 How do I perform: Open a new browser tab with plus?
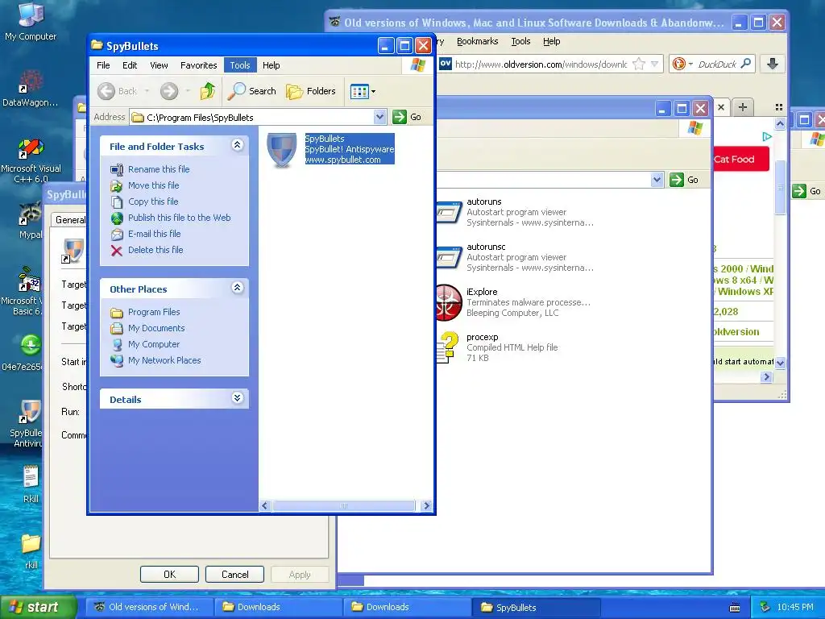742,107
